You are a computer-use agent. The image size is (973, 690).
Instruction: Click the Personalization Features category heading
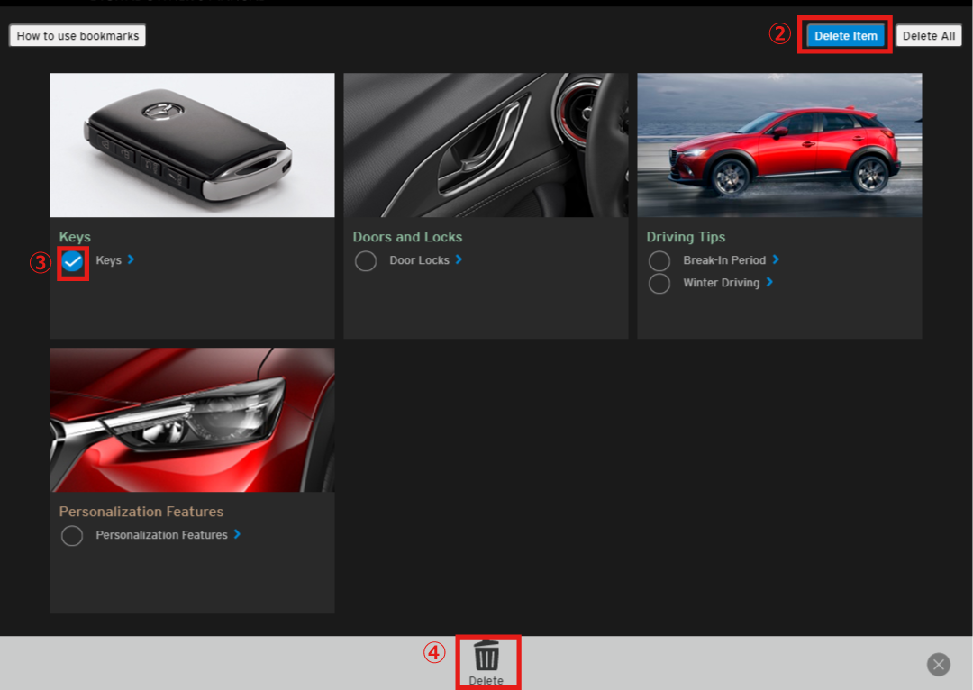[x=141, y=512]
